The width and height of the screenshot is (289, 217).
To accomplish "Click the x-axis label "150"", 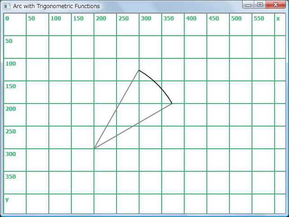I will (x=78, y=19).
